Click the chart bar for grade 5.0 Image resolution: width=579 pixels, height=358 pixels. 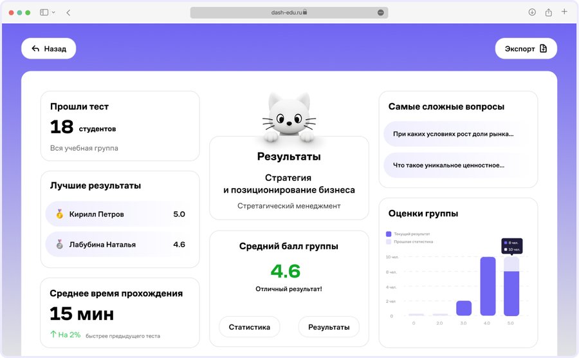pos(511,287)
